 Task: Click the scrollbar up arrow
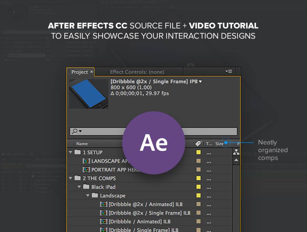[x=236, y=160]
